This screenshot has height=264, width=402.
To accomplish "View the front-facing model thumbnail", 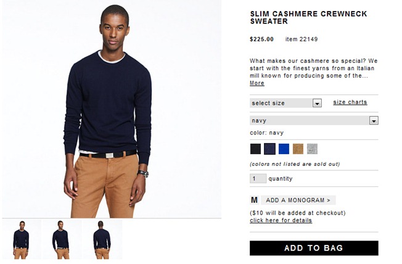I will (x=22, y=239).
